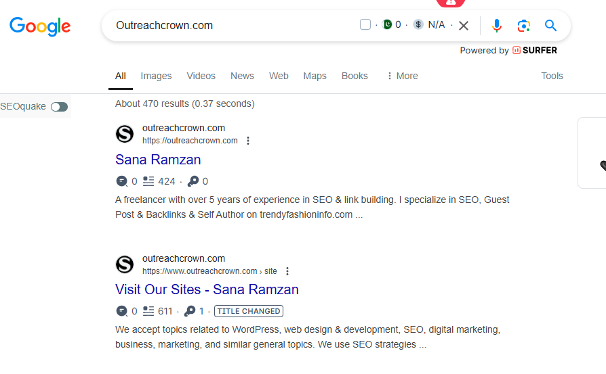Clear the search box with the X icon
Viewport: 606px width, 374px height.
(464, 26)
